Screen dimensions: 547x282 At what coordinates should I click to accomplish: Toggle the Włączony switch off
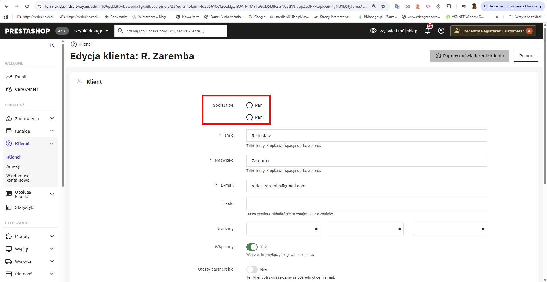[252, 247]
